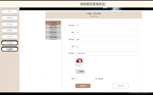Click the 宠物服务管理系统 title text
Screen dimensions: 153x95
point(92,4)
